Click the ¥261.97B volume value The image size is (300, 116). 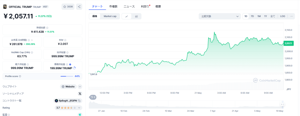click(16, 44)
